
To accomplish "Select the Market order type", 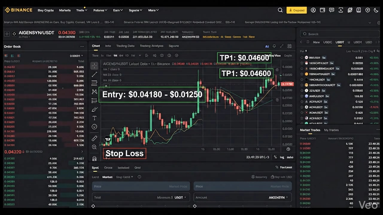I will (x=107, y=177).
